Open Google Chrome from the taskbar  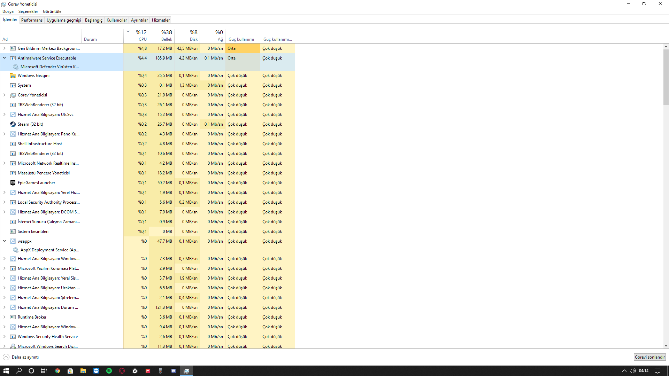(57, 371)
